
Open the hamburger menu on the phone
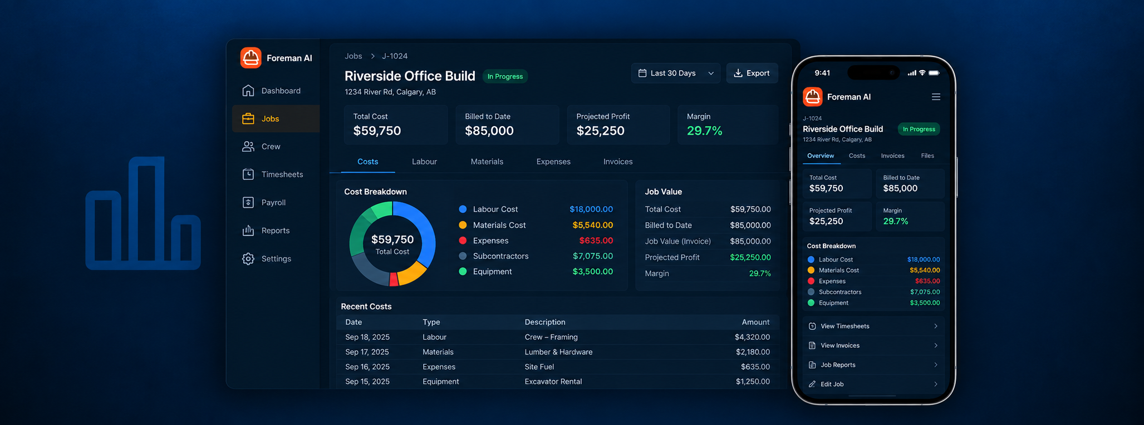(x=936, y=97)
